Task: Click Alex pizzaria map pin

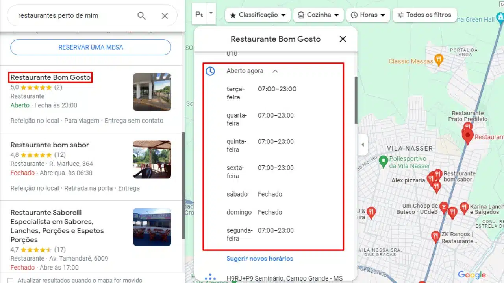Action: pos(431,180)
